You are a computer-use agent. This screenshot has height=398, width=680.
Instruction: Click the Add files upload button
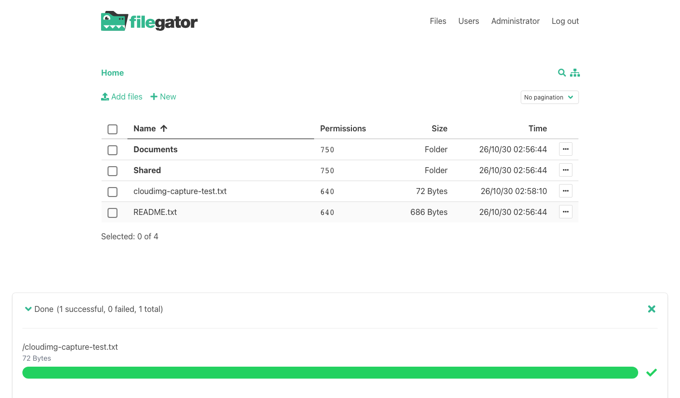pos(122,97)
